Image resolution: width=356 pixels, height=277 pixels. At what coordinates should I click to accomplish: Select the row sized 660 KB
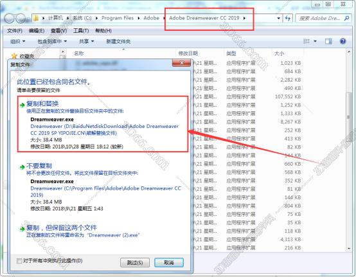247,164
